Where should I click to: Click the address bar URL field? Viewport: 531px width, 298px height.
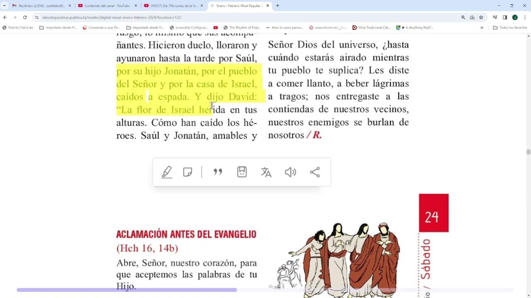pyautogui.click(x=249, y=17)
